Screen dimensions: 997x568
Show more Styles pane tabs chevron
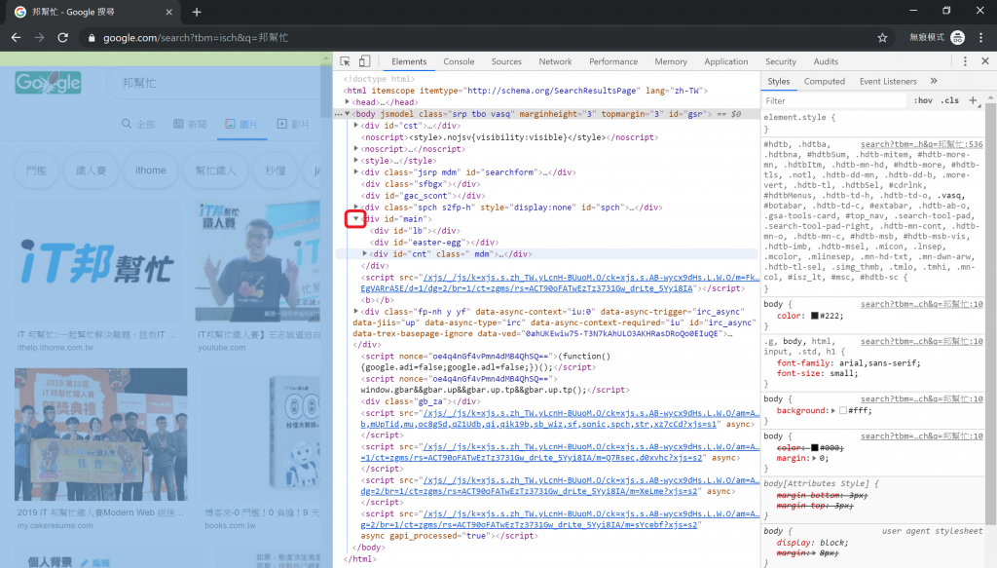[x=934, y=82]
